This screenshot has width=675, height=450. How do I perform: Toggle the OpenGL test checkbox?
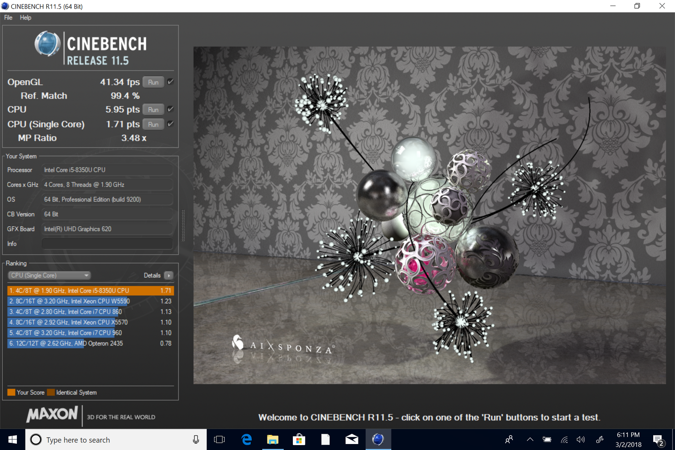click(x=171, y=82)
